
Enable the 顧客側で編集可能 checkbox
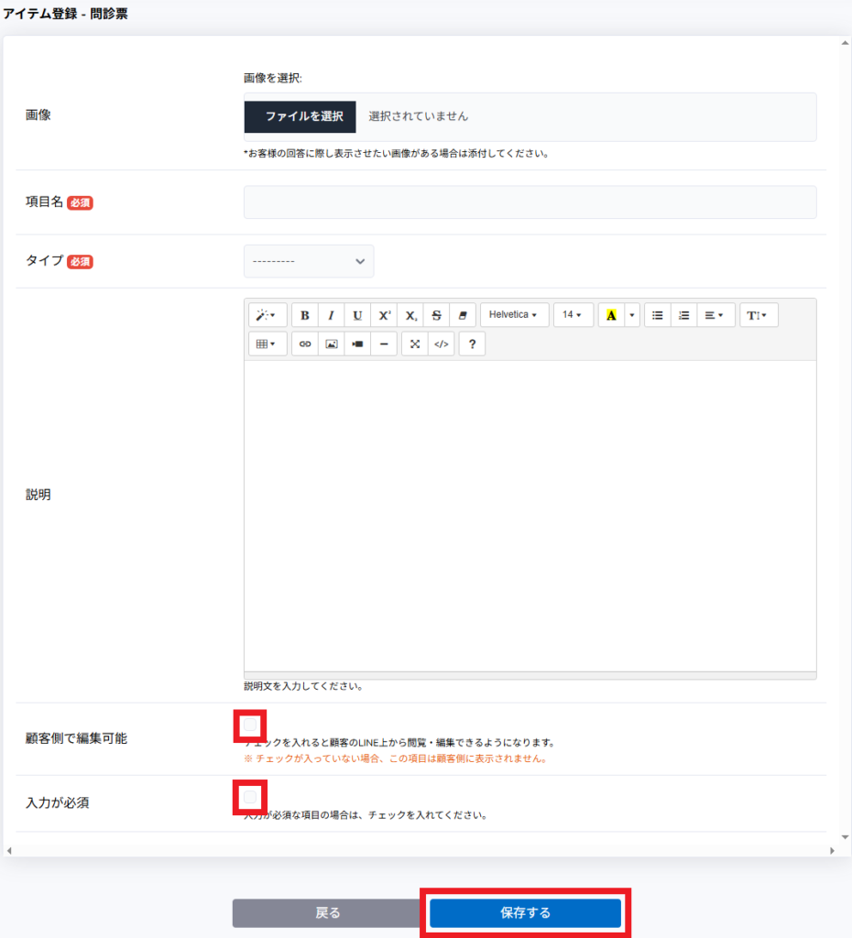(250, 726)
